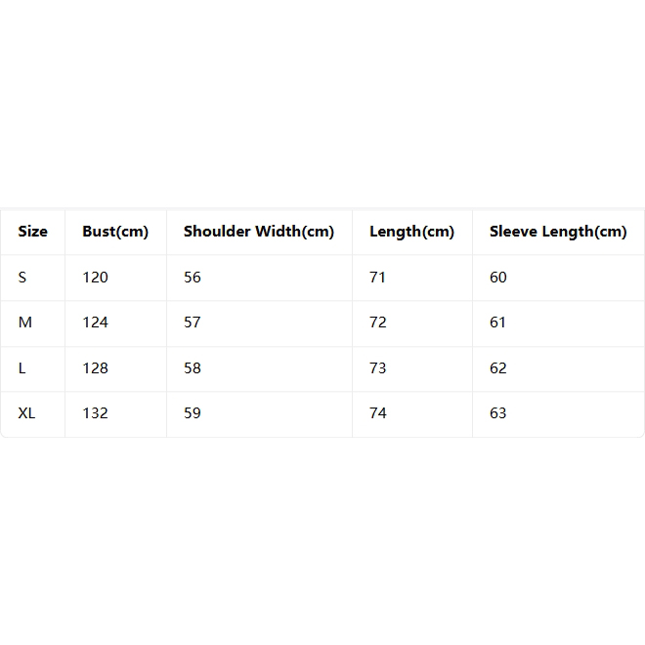Select the XL size row label
The image size is (645, 645).
tap(26, 413)
